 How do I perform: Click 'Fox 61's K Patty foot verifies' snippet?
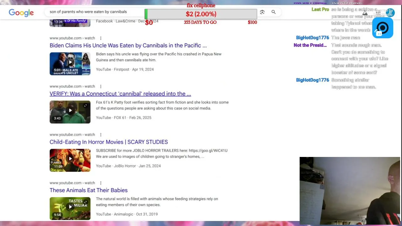point(162,105)
